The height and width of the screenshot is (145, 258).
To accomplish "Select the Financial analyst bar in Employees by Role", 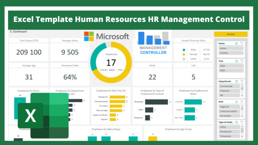I will pyautogui.click(x=118, y=101).
